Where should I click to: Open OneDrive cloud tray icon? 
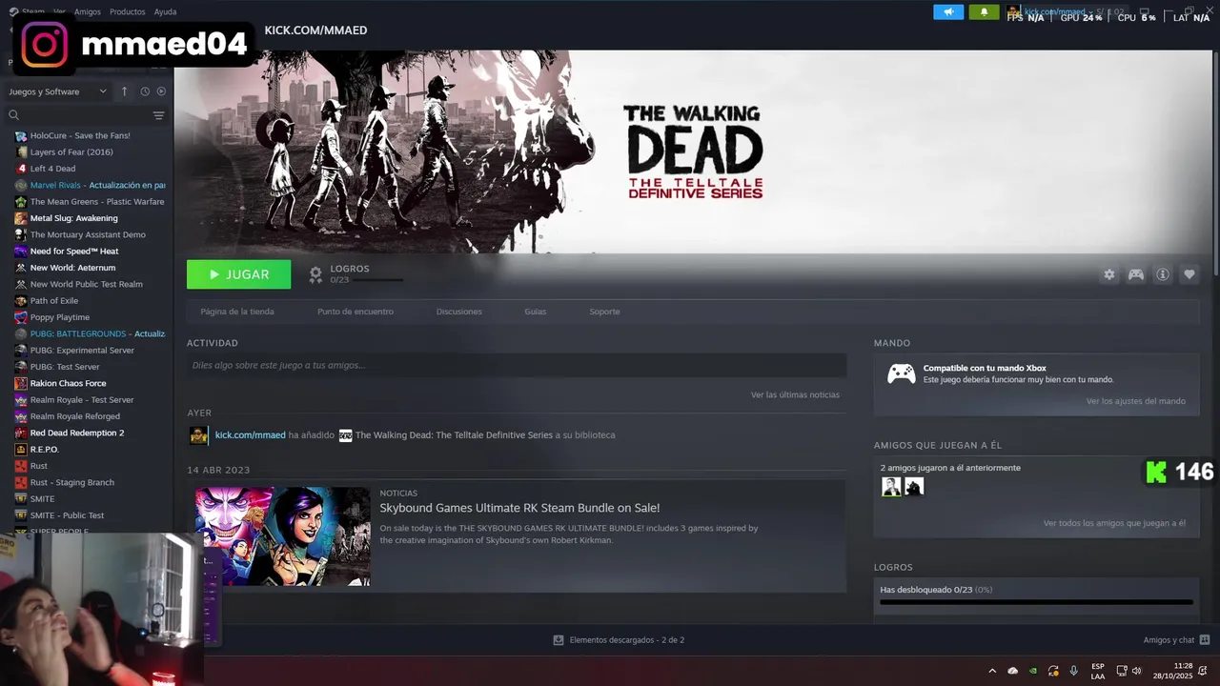coord(1013,671)
